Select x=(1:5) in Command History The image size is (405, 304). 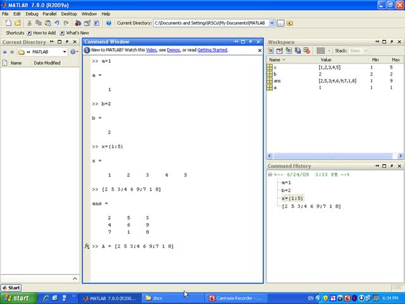click(292, 198)
